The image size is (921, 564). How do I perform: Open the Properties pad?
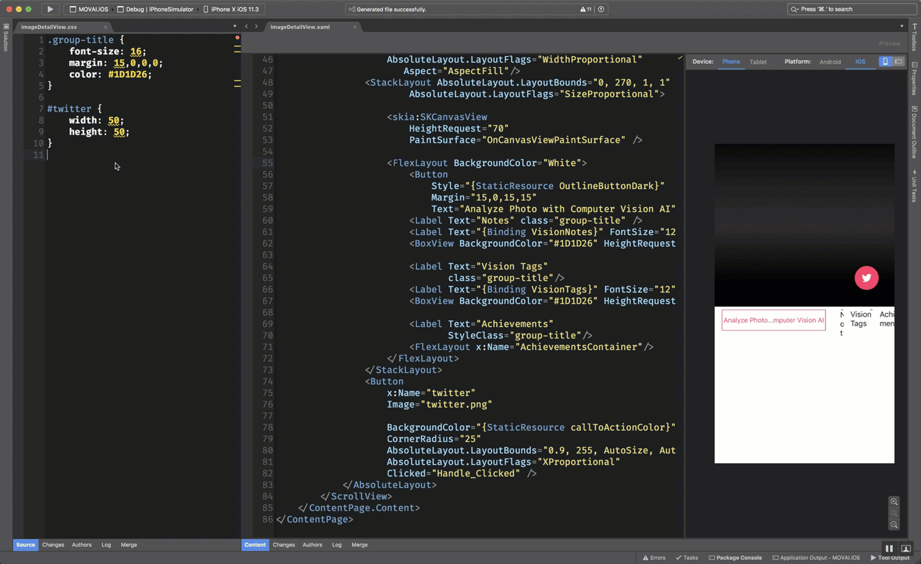[914, 79]
